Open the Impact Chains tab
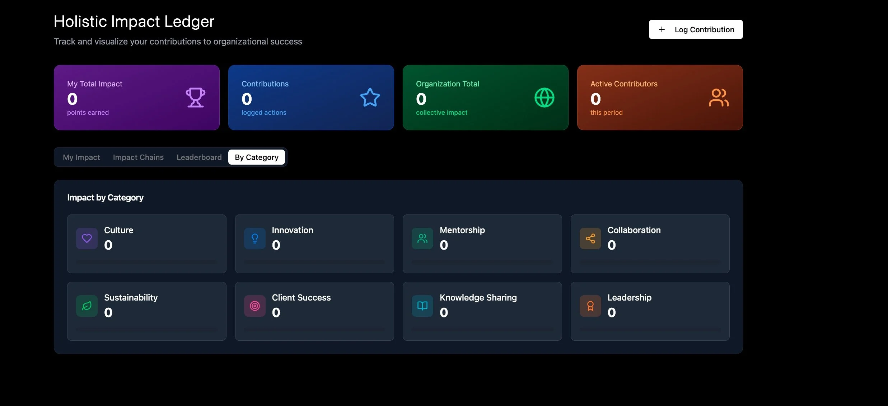This screenshot has height=406, width=888. (138, 157)
